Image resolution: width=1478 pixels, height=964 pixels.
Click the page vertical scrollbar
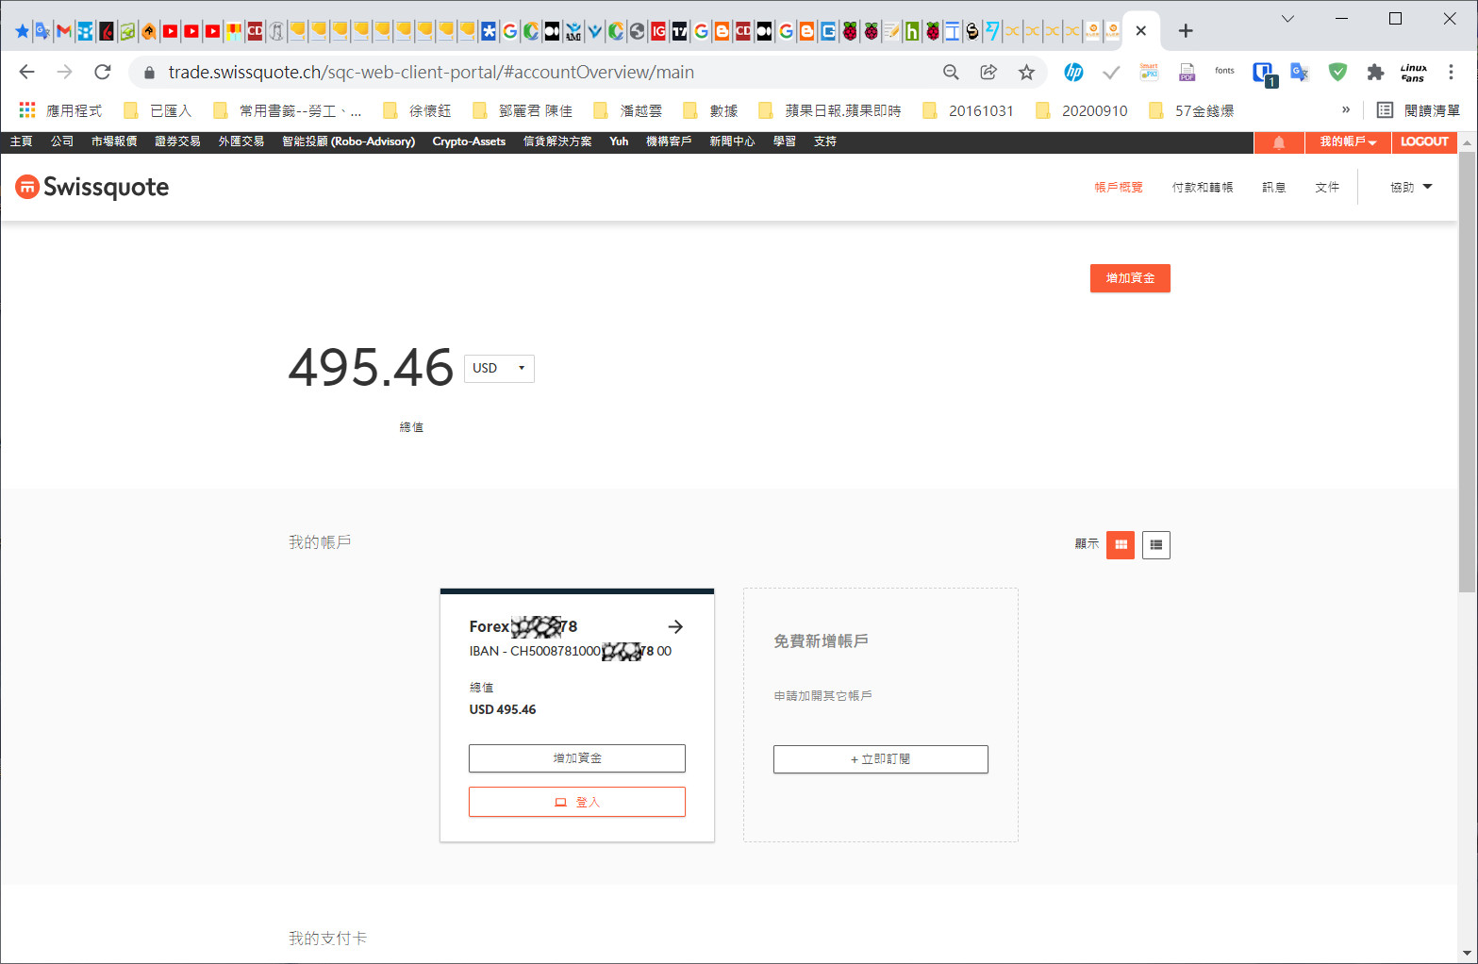pyautogui.click(x=1467, y=372)
